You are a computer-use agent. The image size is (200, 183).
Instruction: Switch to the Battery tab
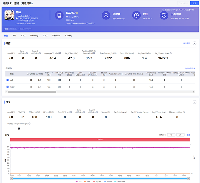[69, 36]
